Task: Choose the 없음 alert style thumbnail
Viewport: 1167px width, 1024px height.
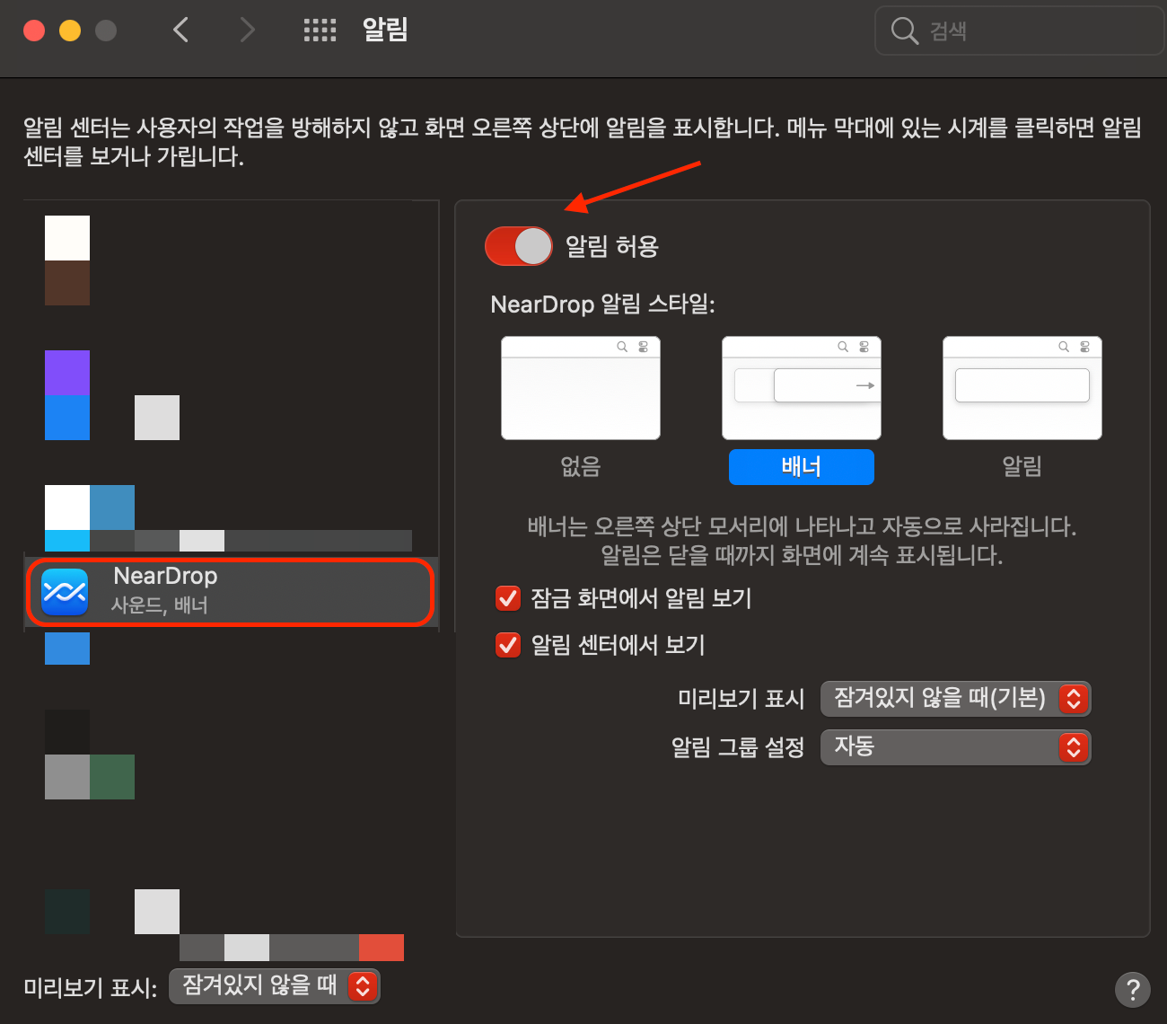Action: (581, 388)
